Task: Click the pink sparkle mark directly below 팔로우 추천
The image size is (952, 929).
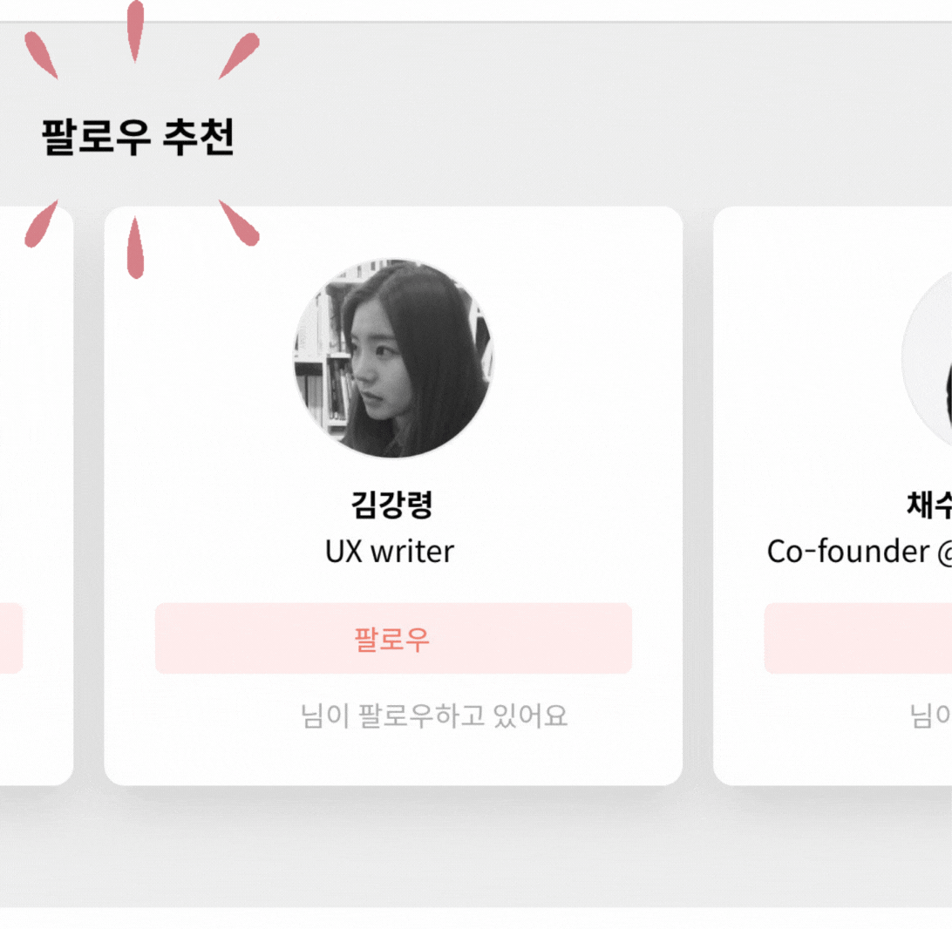Action: click(x=135, y=248)
